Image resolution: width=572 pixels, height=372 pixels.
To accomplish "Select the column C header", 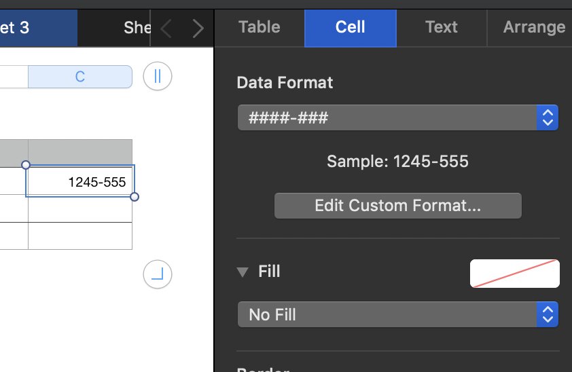I will click(80, 77).
